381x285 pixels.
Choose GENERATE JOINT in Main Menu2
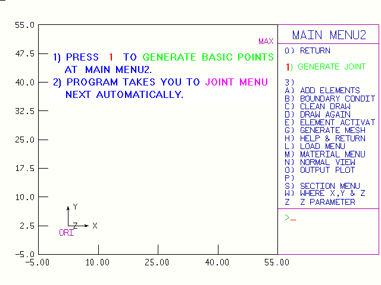pyautogui.click(x=331, y=67)
